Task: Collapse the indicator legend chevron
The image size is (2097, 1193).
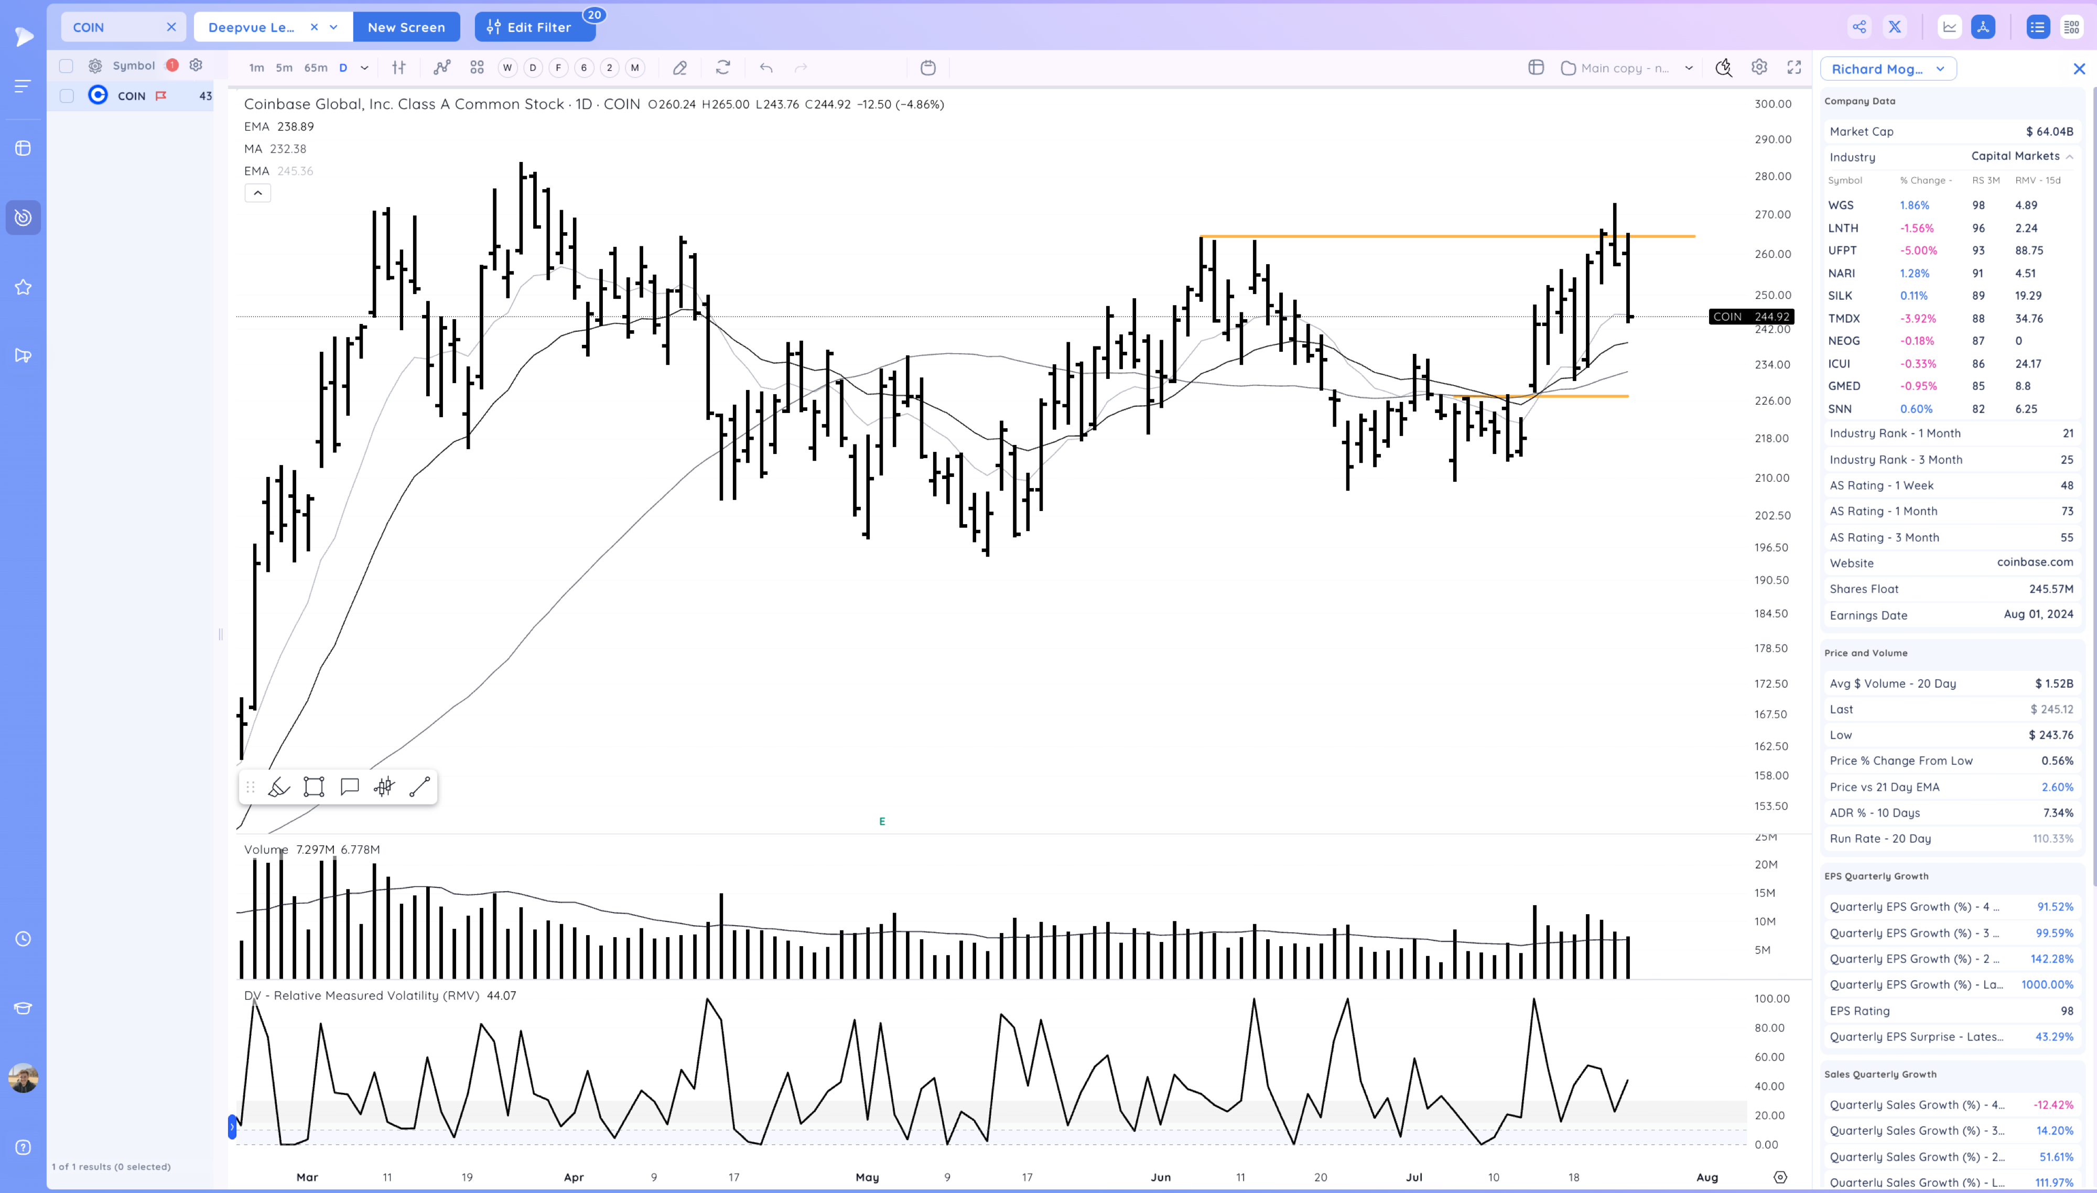Action: (x=257, y=193)
